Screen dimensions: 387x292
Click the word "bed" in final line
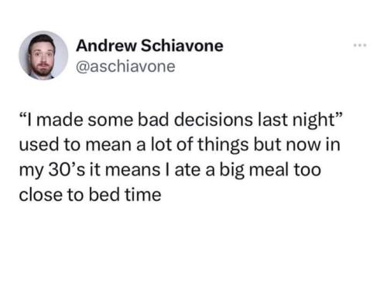click(x=104, y=195)
